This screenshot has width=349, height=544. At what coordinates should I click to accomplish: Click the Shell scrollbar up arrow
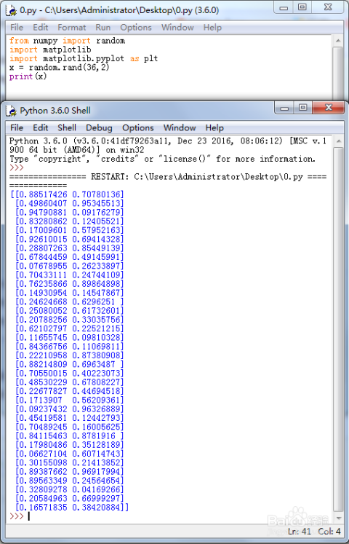coord(337,142)
